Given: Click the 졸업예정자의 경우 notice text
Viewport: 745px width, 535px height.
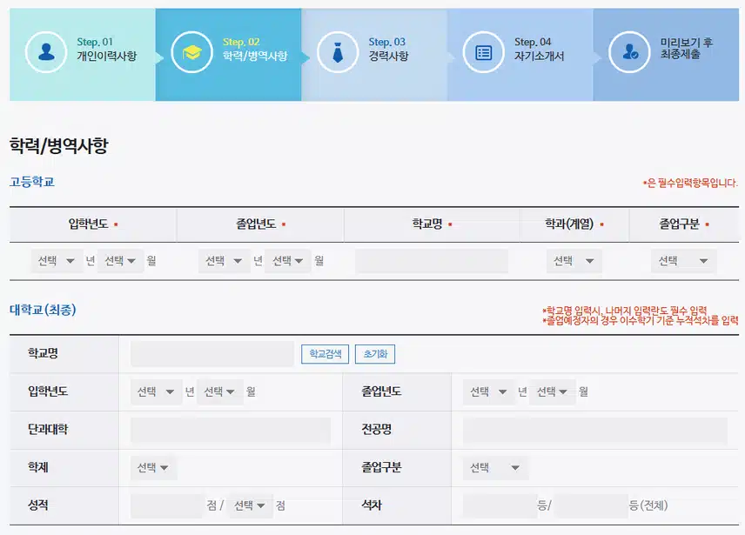Looking at the screenshot, I should pyautogui.click(x=641, y=321).
